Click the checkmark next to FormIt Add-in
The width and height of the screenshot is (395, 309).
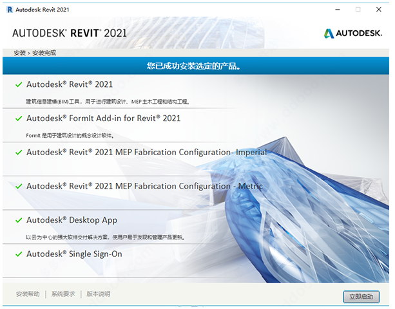point(19,118)
